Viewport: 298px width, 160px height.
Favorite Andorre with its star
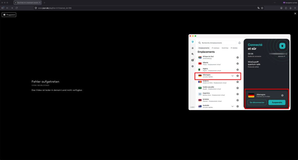click(x=237, y=82)
